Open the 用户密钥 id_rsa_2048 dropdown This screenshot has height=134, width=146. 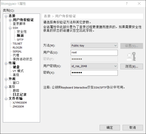tap(94, 66)
